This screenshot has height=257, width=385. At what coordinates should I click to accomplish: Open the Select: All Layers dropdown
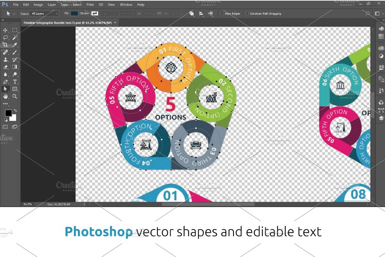pos(44,13)
